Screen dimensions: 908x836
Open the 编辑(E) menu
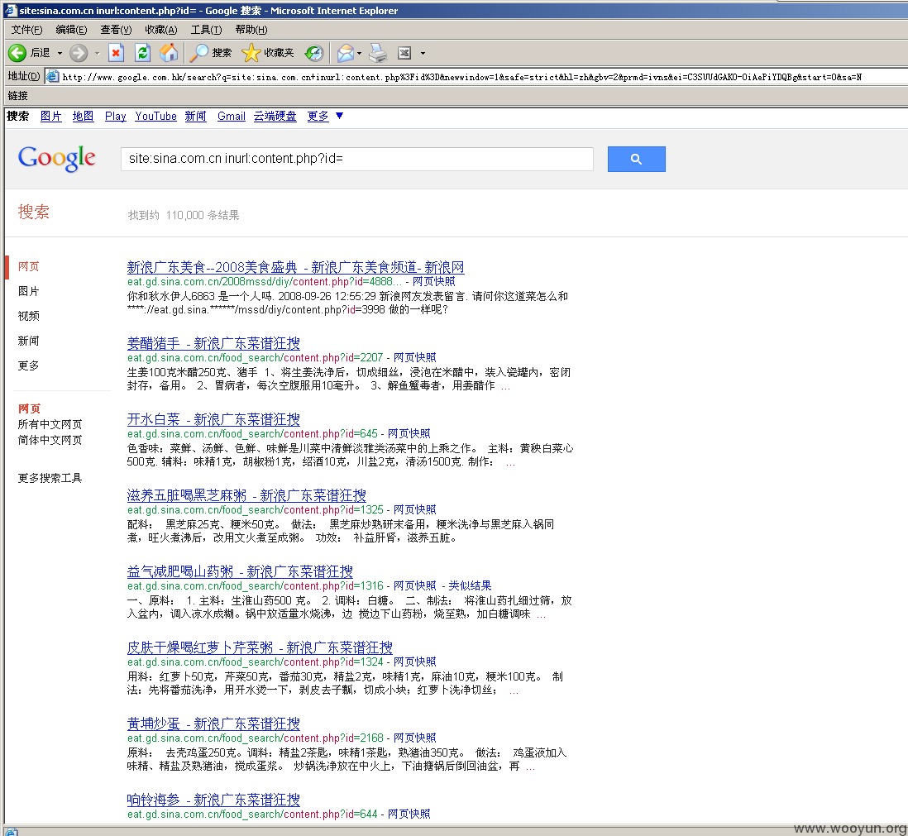point(71,30)
